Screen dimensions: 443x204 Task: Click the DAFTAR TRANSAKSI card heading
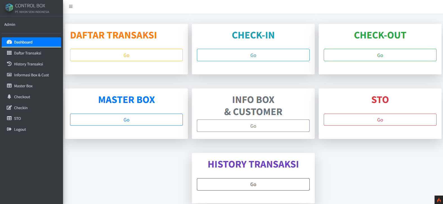[x=113, y=35]
